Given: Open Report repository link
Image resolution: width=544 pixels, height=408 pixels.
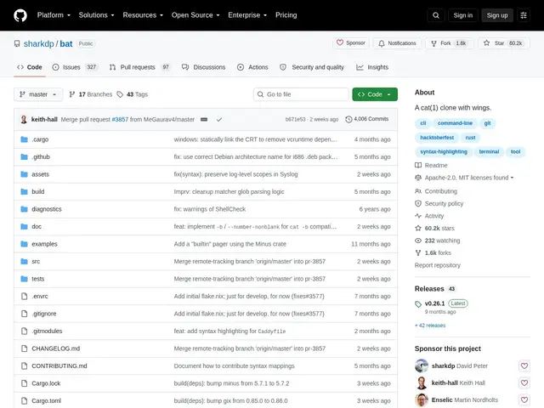Looking at the screenshot, I should [x=438, y=265].
